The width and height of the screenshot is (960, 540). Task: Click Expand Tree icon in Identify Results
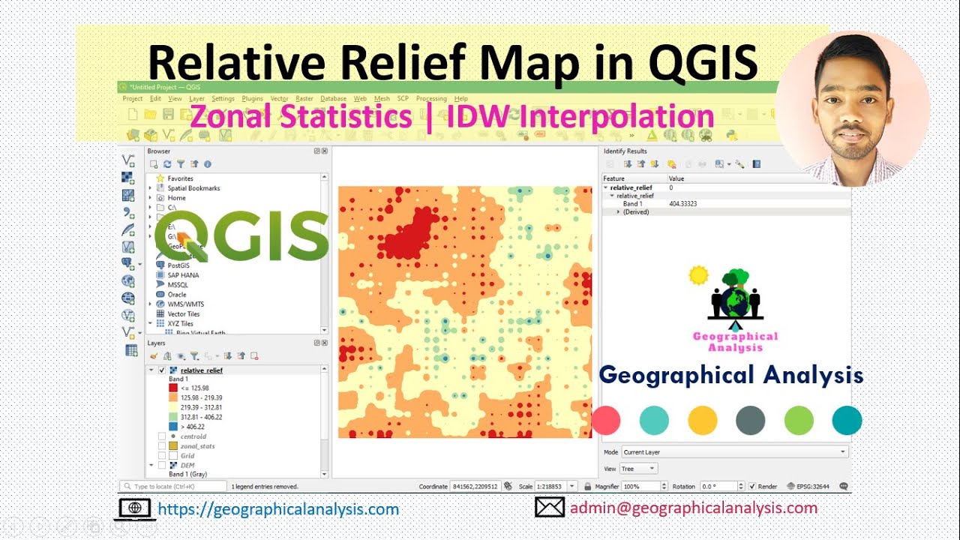[628, 163]
